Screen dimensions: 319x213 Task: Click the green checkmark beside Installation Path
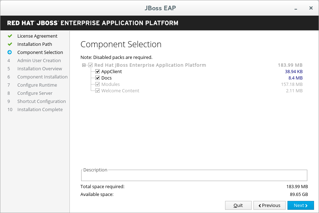click(x=10, y=44)
